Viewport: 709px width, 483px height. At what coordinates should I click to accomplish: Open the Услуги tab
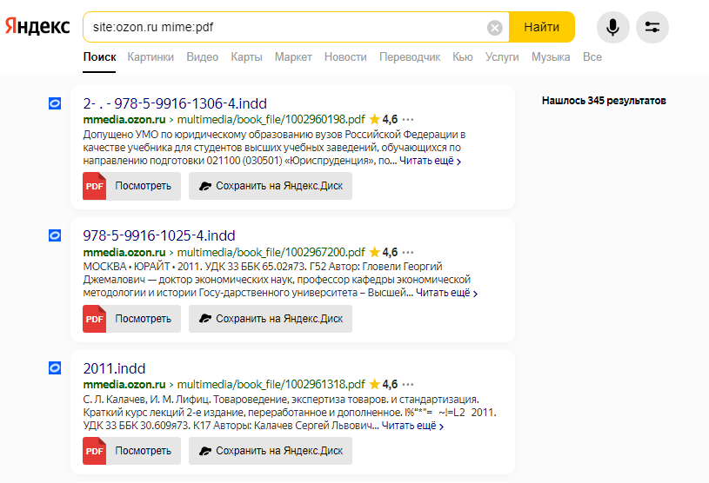pos(502,56)
